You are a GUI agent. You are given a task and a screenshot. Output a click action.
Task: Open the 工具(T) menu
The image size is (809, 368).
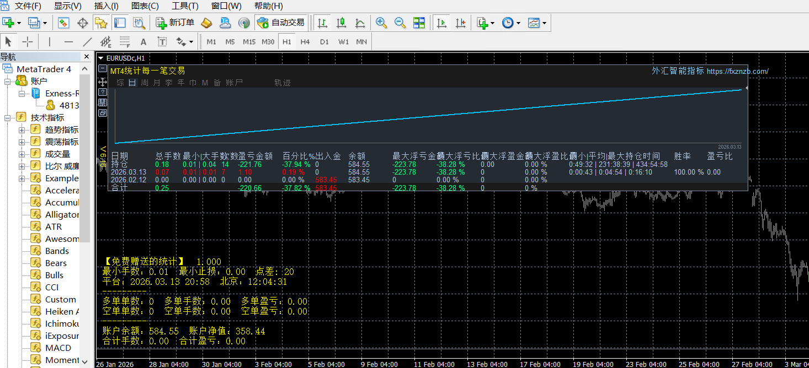click(185, 6)
